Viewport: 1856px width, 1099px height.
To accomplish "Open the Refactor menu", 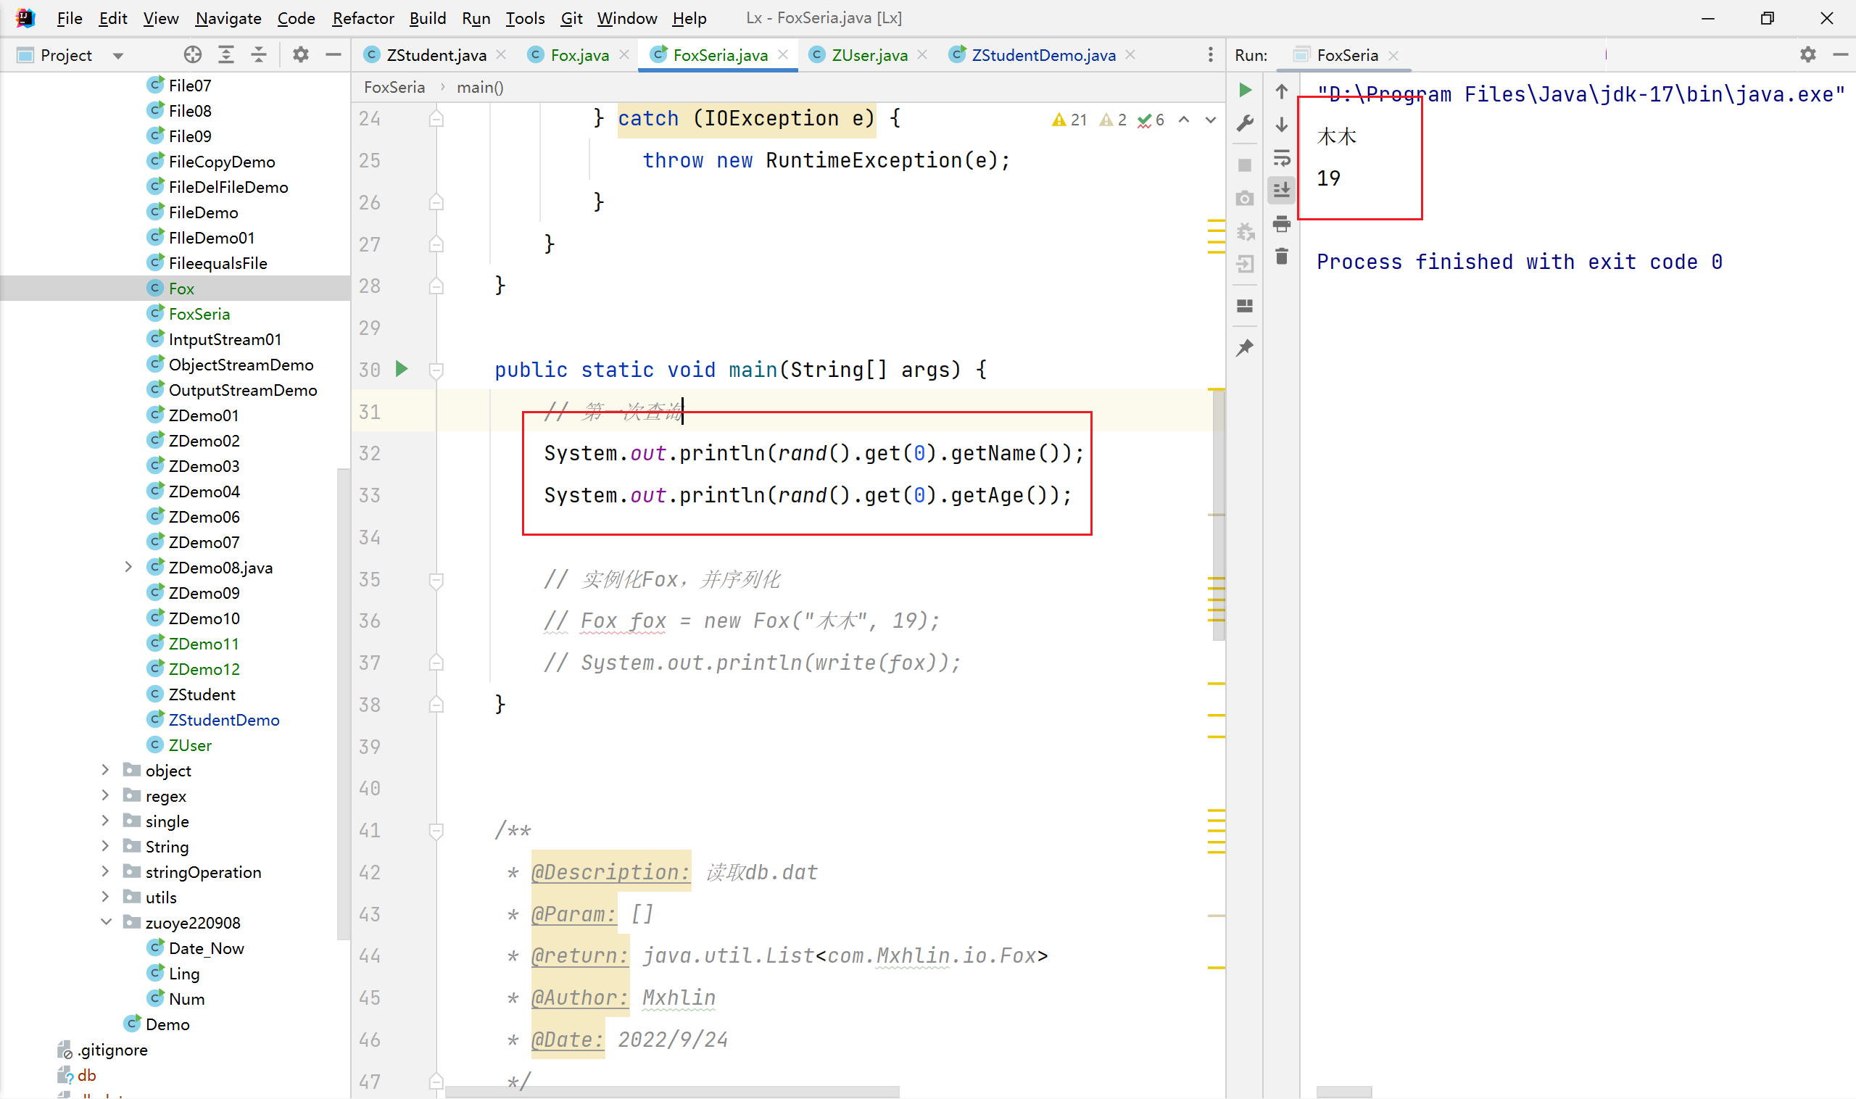I will [362, 18].
